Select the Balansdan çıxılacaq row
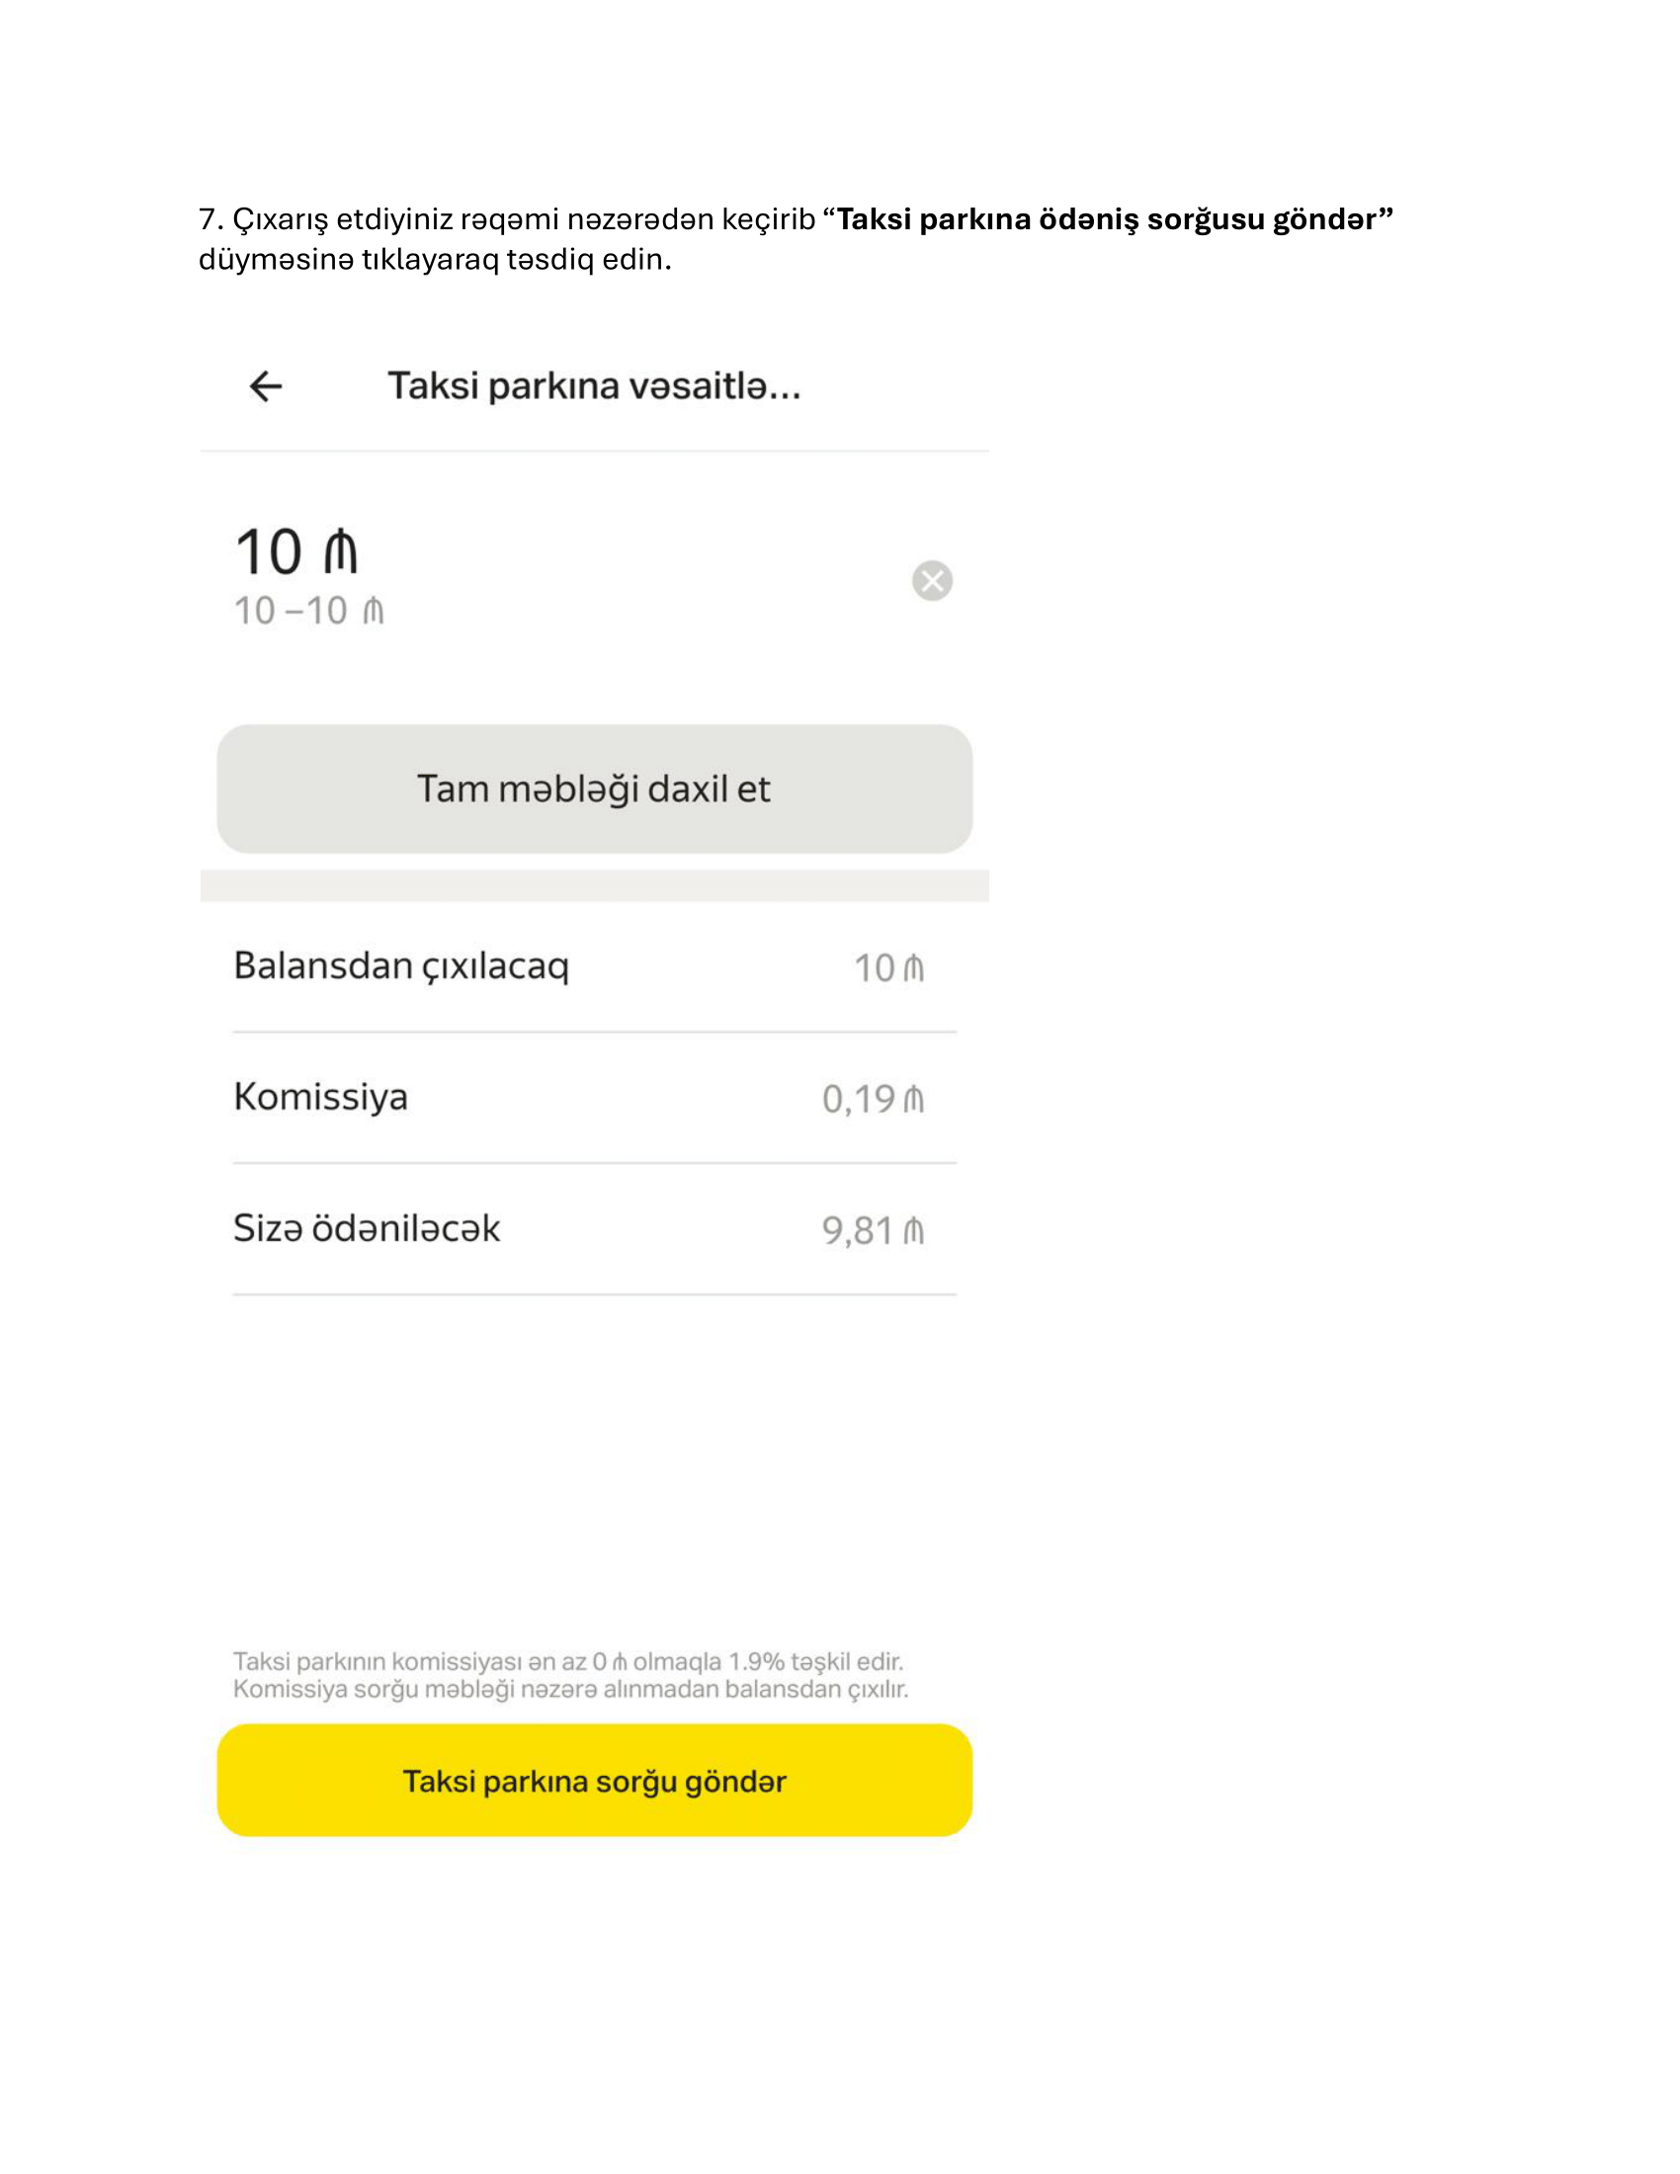Image resolution: width=1680 pixels, height=2174 pixels. (x=594, y=966)
